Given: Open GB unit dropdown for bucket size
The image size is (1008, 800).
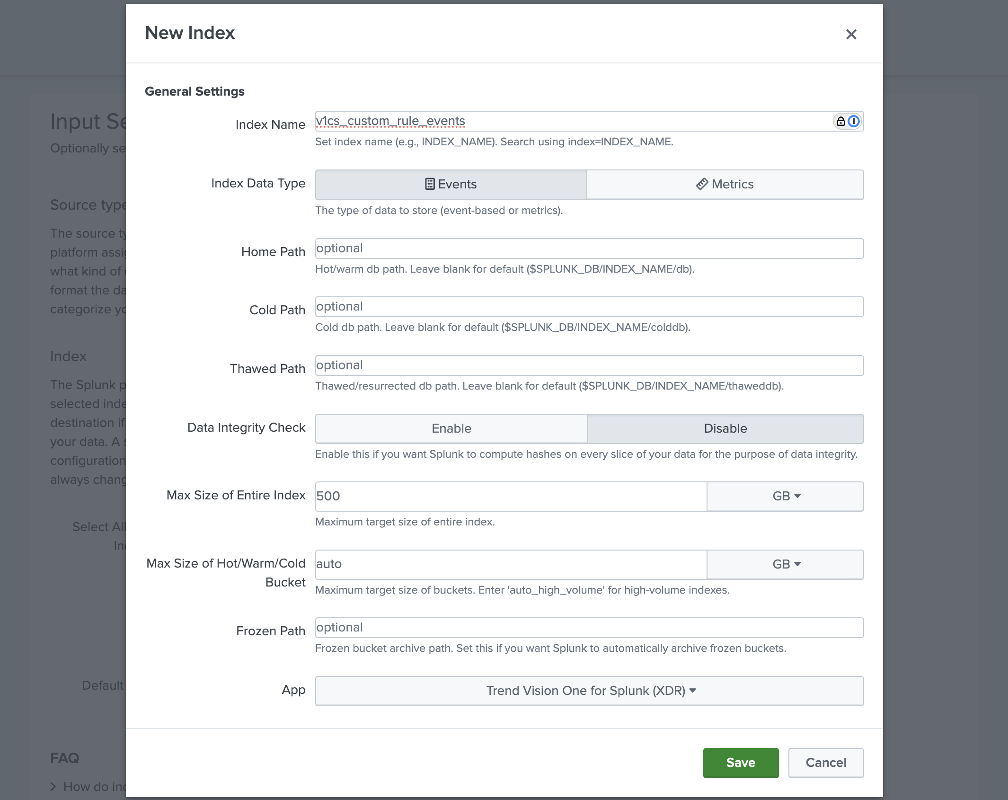Looking at the screenshot, I should click(786, 564).
